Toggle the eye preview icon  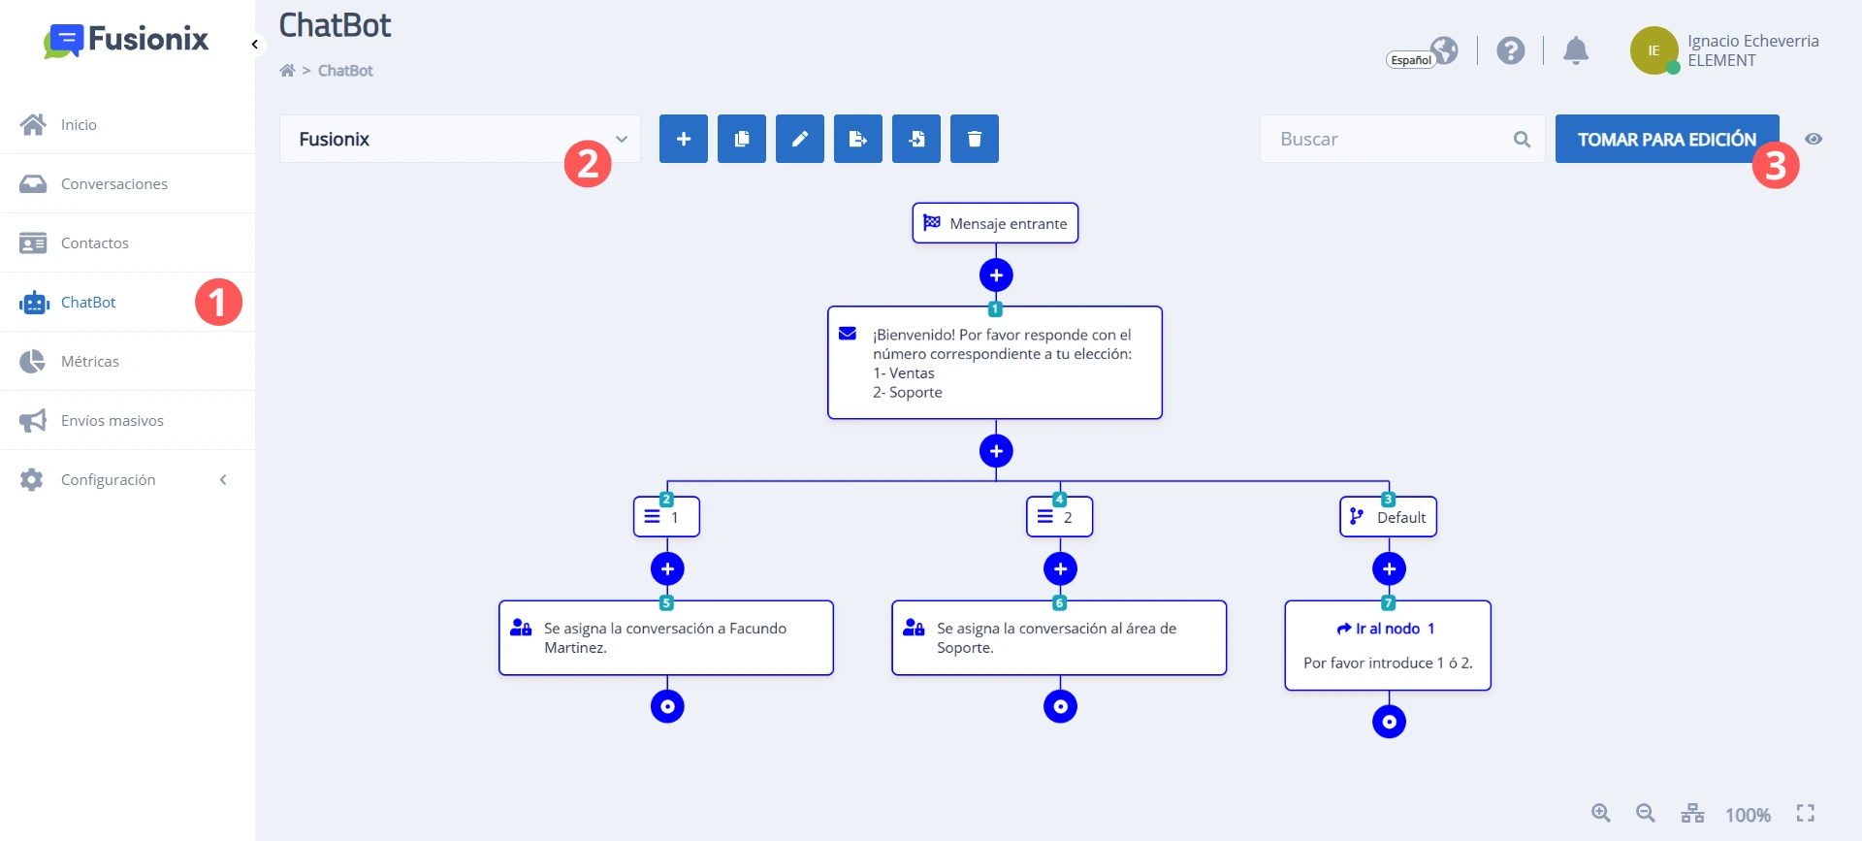(1814, 139)
